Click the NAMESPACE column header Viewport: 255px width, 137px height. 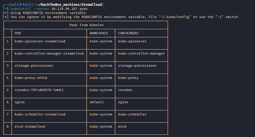[x=99, y=33]
